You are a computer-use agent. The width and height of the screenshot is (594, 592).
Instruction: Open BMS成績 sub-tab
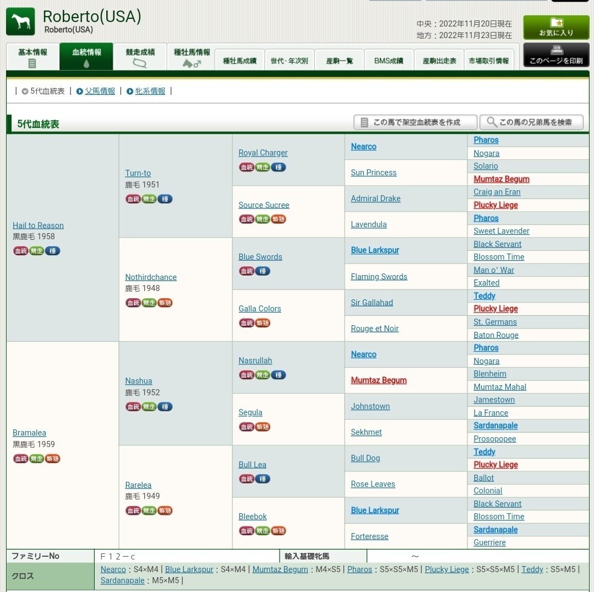pyautogui.click(x=389, y=61)
